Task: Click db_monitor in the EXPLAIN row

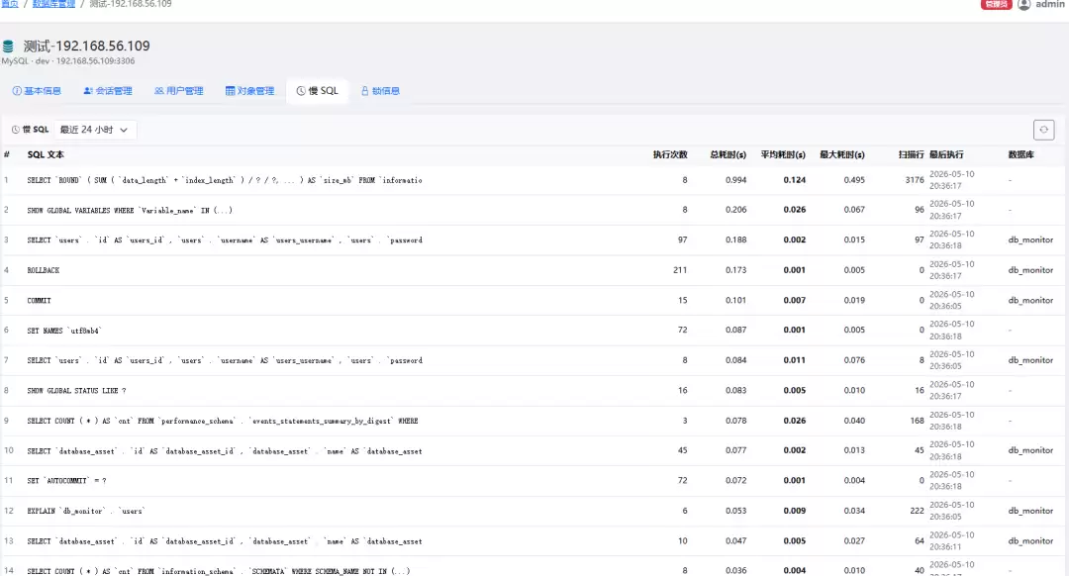Action: click(1030, 511)
